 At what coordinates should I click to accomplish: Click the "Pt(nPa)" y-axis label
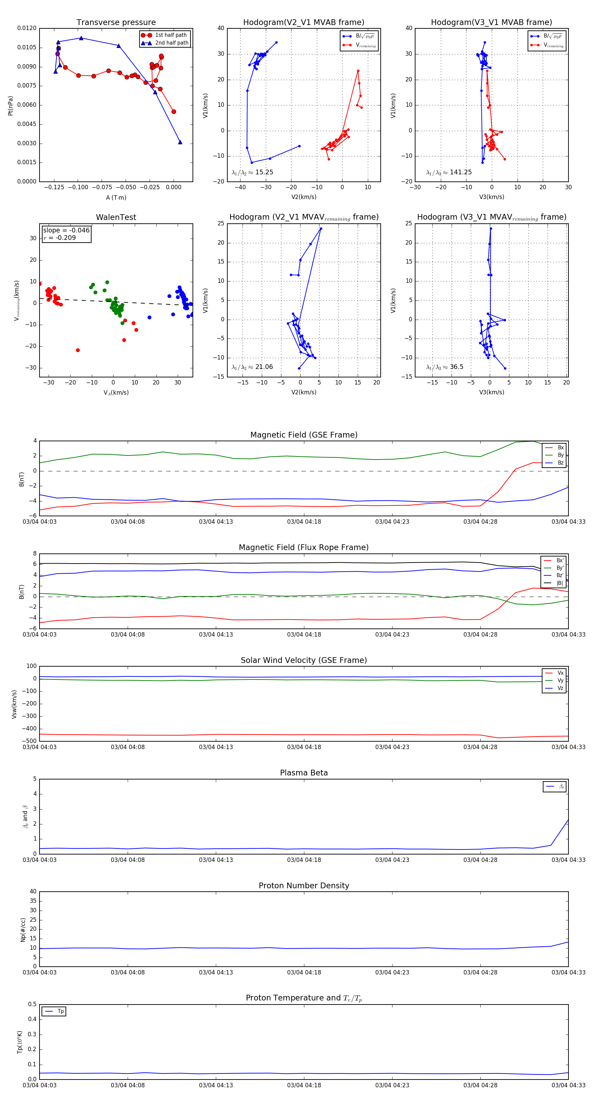(10, 105)
